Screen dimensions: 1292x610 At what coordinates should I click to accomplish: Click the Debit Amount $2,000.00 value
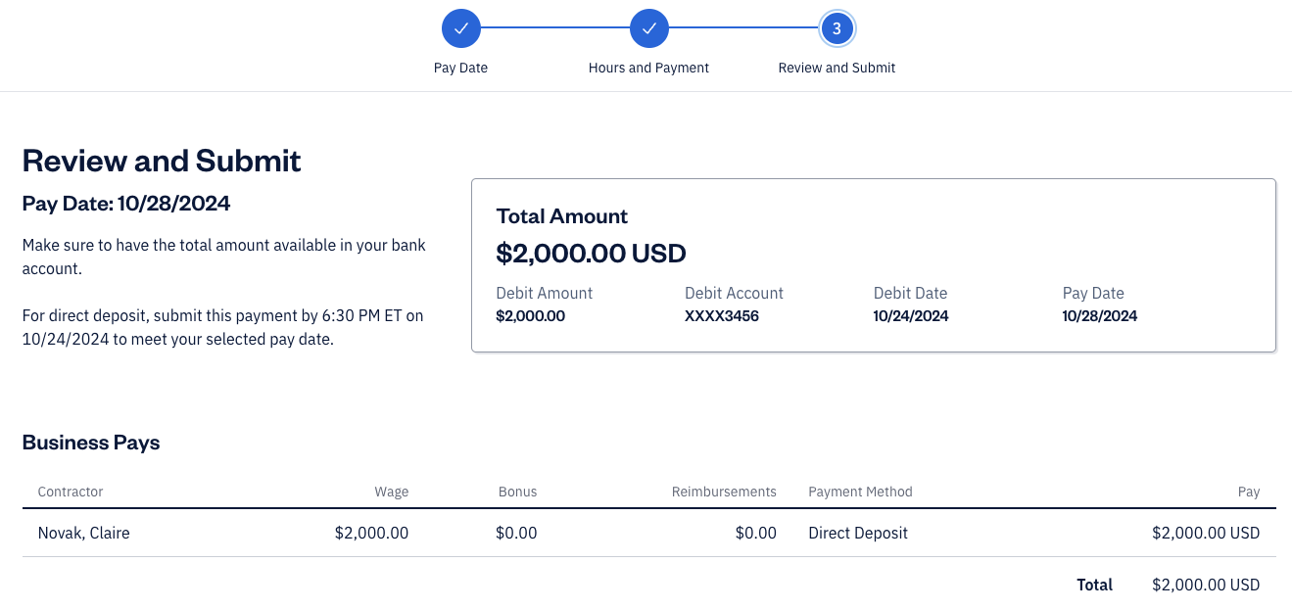[x=531, y=316]
